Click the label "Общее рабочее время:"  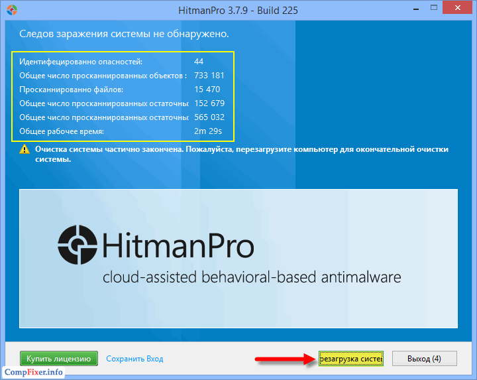pos(62,131)
